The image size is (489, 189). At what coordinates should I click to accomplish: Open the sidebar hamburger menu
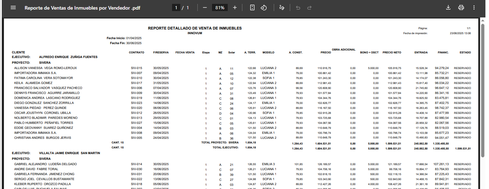pos(13,7)
